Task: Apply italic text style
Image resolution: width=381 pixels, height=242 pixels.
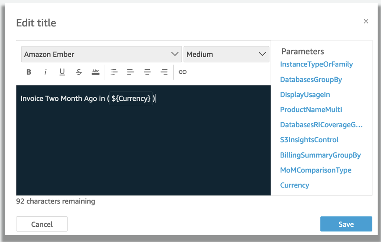Action: 46,72
